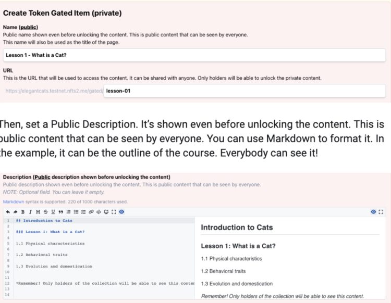Click the fullscreen icon in the left editor toolbar
This screenshot has height=303, width=391.
[114, 212]
